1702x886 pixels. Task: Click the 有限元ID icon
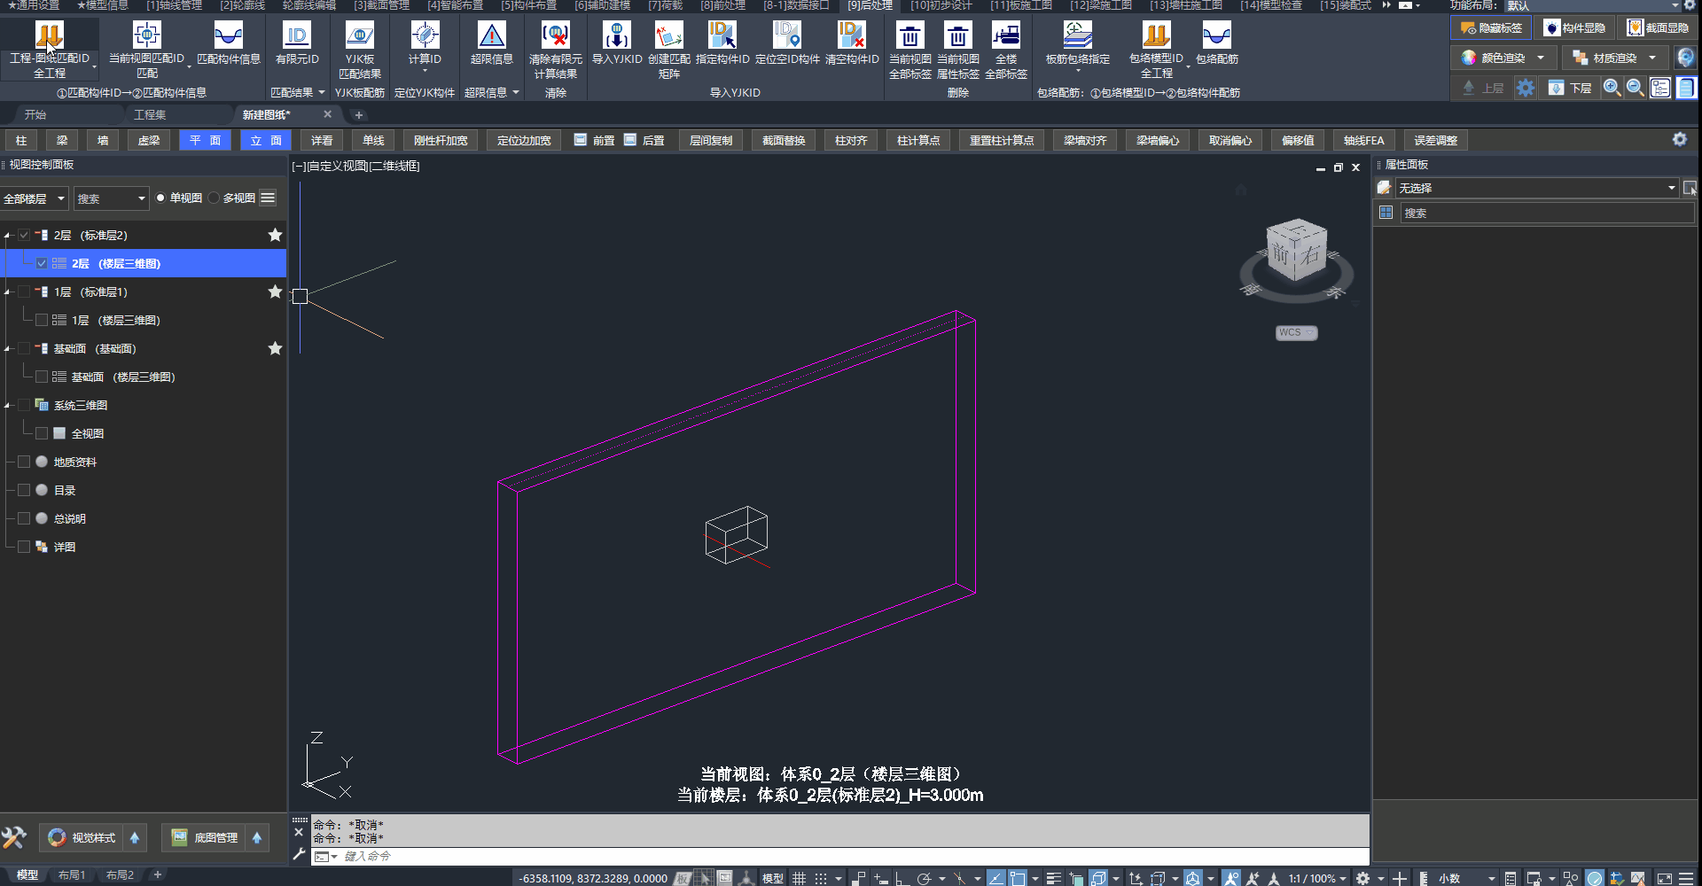pyautogui.click(x=296, y=36)
